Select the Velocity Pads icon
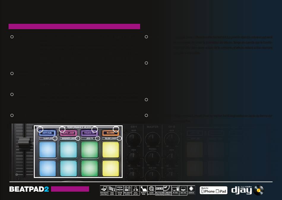Screen dimensions: 282x200 click(x=143, y=190)
